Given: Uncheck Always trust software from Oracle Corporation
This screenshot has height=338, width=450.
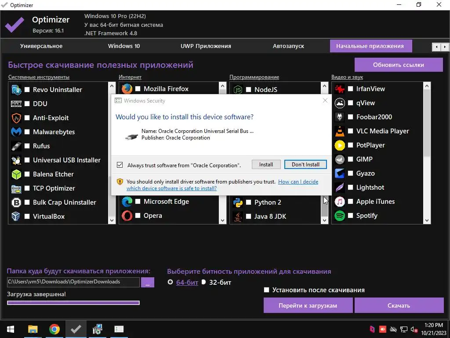Looking at the screenshot, I should click(120, 165).
